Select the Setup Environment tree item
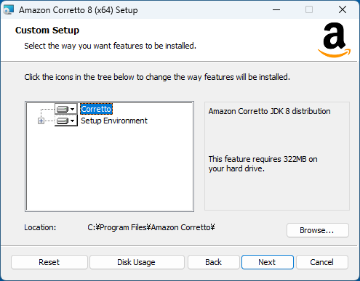Screen dimensions: 360x281 (114, 121)
